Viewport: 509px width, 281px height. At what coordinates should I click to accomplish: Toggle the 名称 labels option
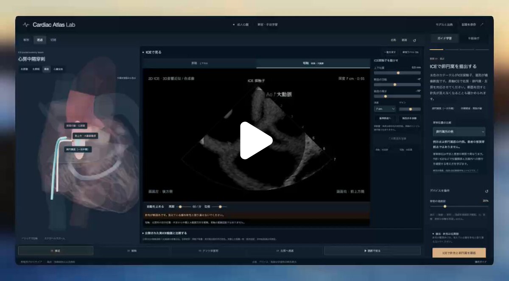[393, 40]
